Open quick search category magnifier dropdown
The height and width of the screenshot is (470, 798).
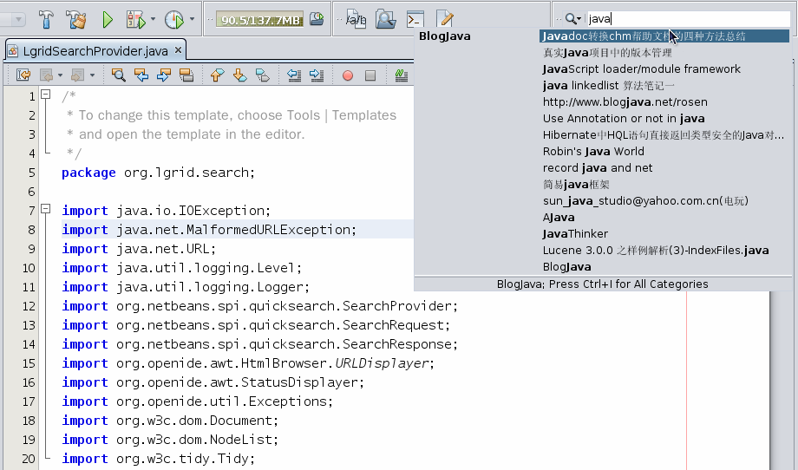(x=573, y=19)
